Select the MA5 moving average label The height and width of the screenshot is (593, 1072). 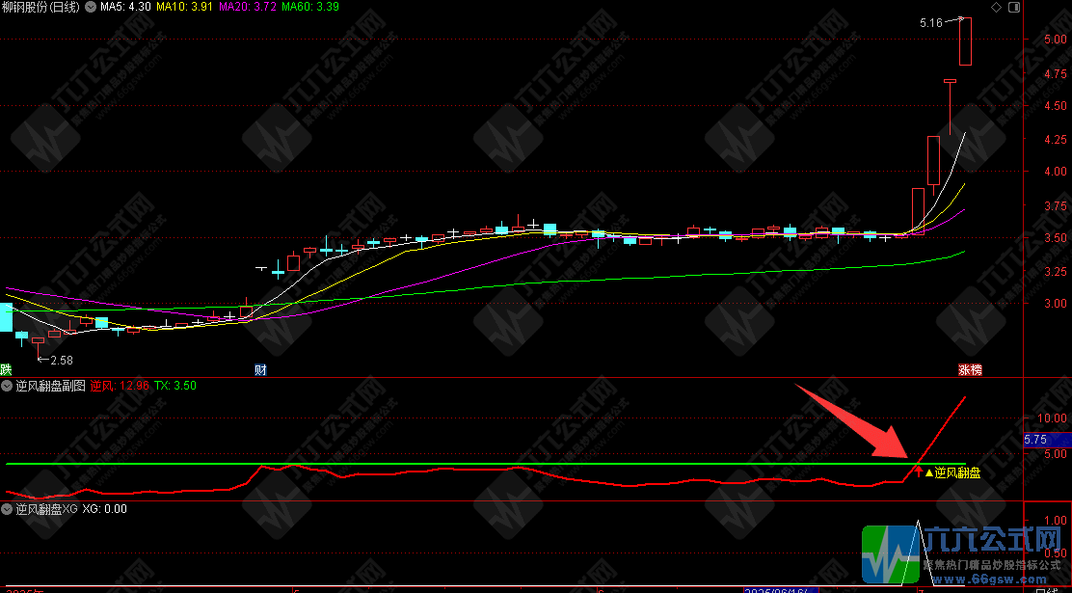126,8
